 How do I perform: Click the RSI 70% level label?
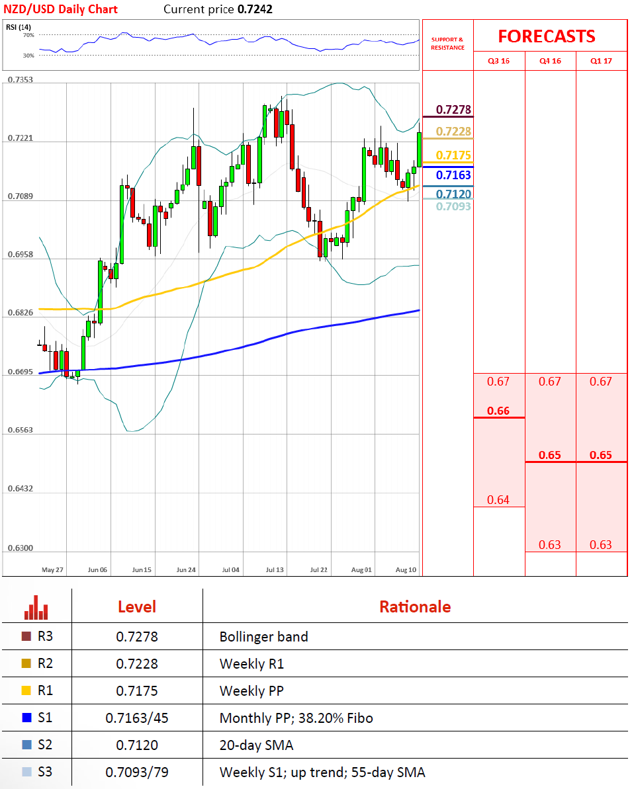coord(28,35)
